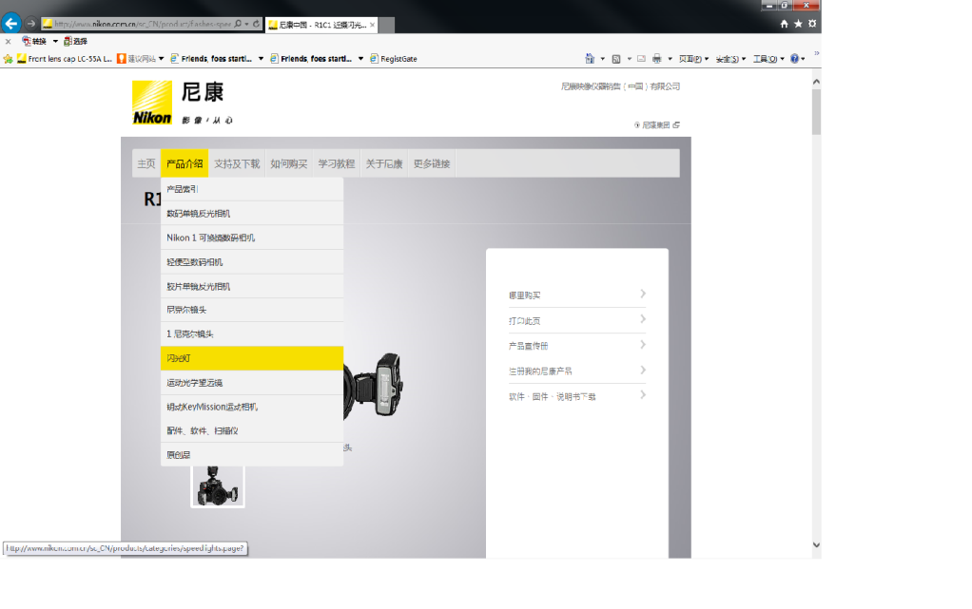This screenshot has width=972, height=609.
Task: Open the Home icon at top right
Action: coord(785,24)
